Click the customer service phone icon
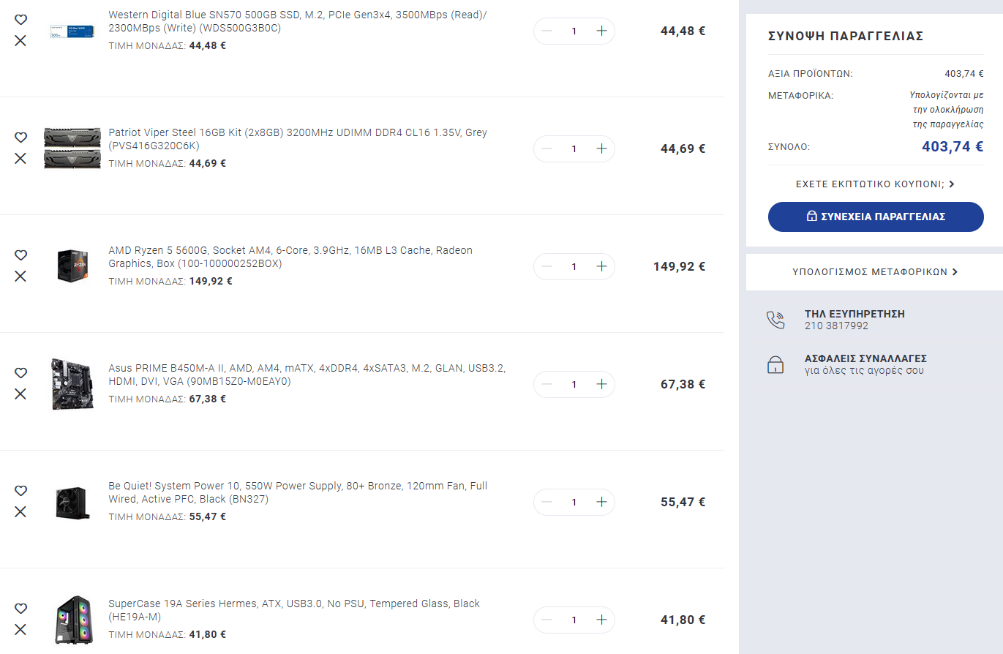 coord(775,320)
